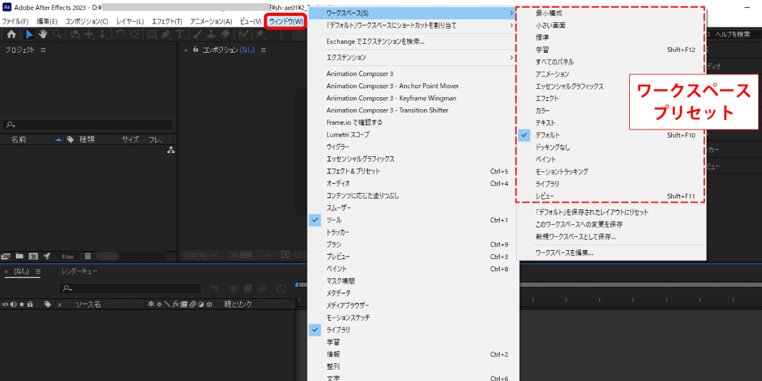
Task: Toggle the Composition panel lock icon
Action: [x=196, y=50]
